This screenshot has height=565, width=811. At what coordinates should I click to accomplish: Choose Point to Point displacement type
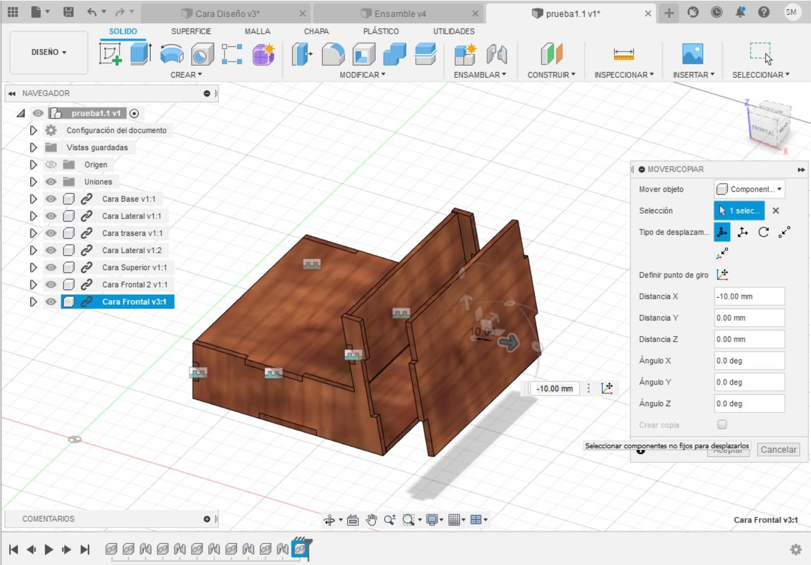pyautogui.click(x=784, y=232)
